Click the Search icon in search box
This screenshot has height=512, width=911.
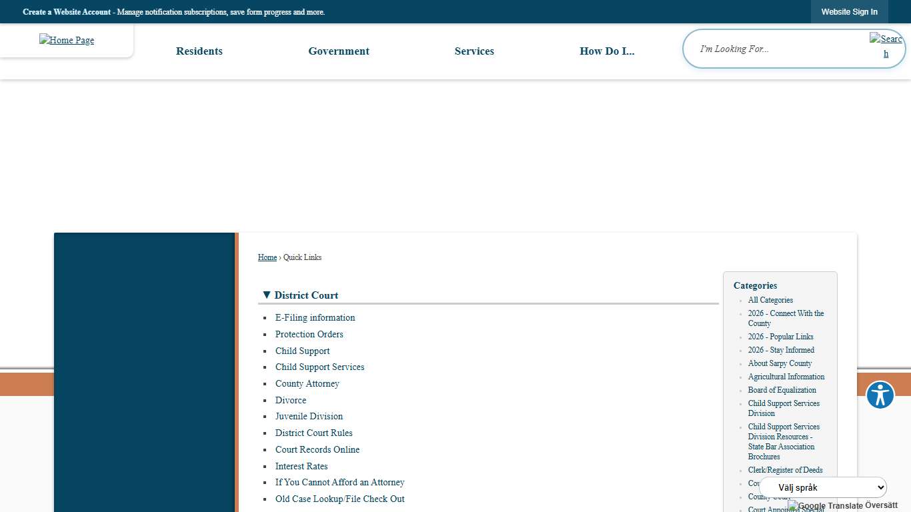[886, 46]
